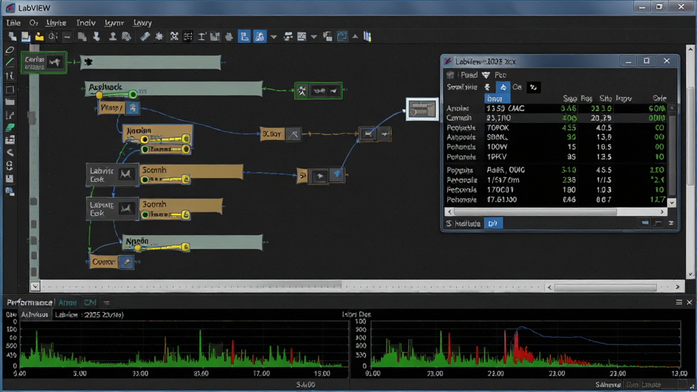This screenshot has width=697, height=392.
Task: Expand the chevron at dialog bottom-right
Action: [x=670, y=223]
